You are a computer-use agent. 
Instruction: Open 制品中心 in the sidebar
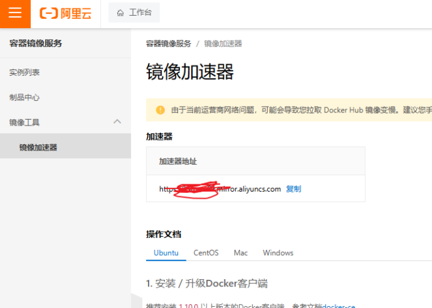[24, 97]
